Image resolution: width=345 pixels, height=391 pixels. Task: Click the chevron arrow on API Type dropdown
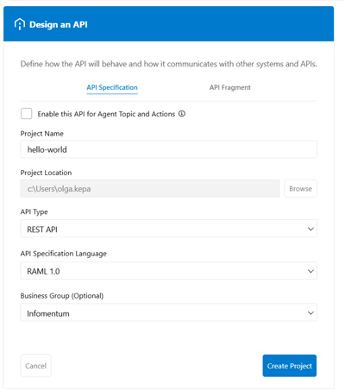[x=310, y=229]
